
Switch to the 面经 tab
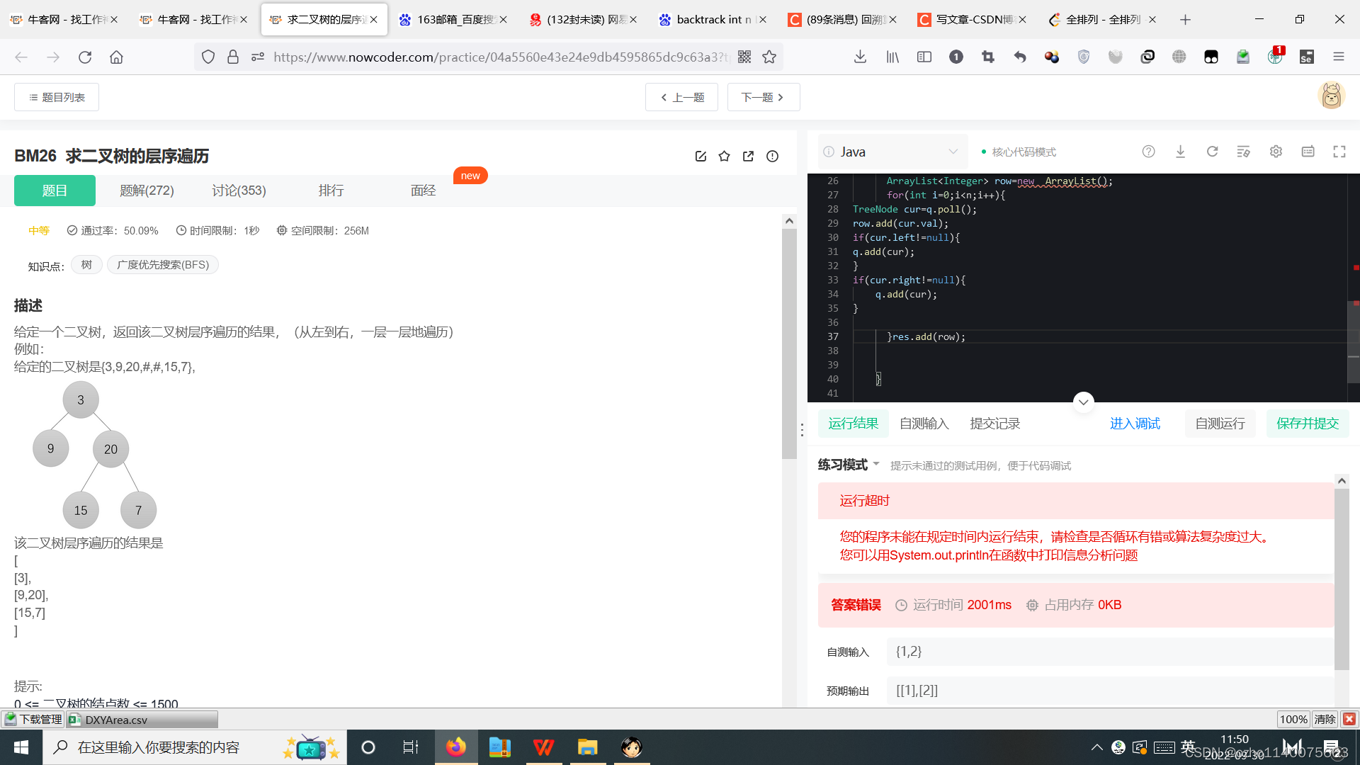[423, 191]
